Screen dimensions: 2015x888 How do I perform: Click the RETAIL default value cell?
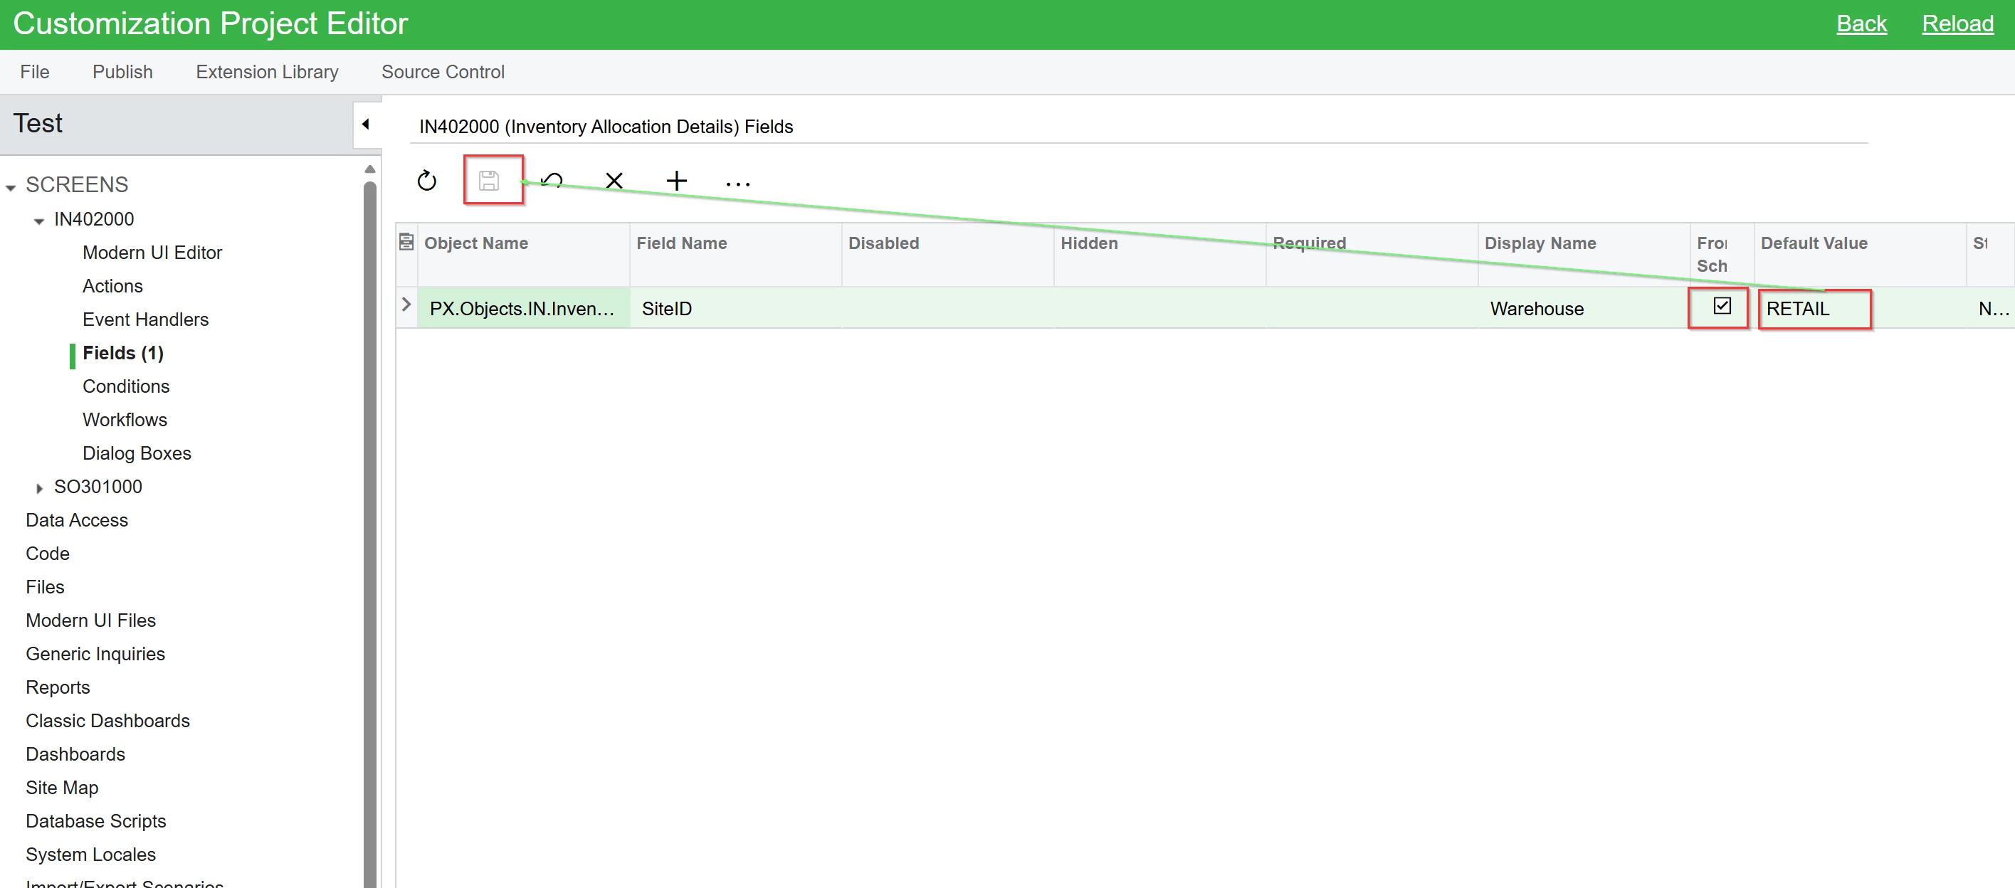click(x=1813, y=309)
